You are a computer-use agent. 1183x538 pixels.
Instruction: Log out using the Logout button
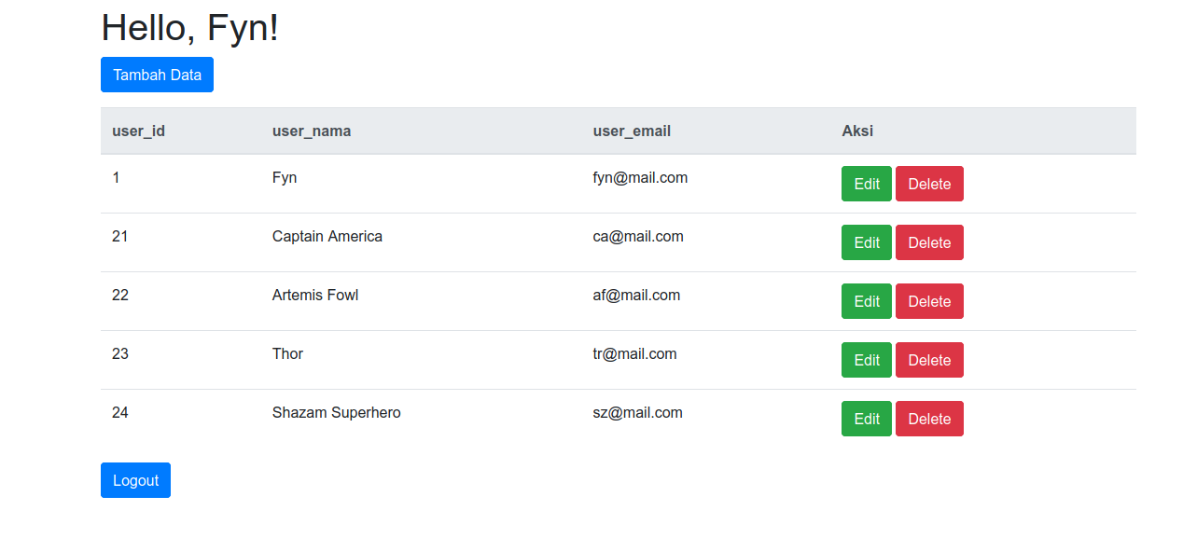tap(135, 480)
